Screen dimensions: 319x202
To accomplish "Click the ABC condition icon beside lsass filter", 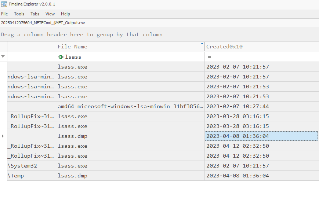I will point(61,57).
